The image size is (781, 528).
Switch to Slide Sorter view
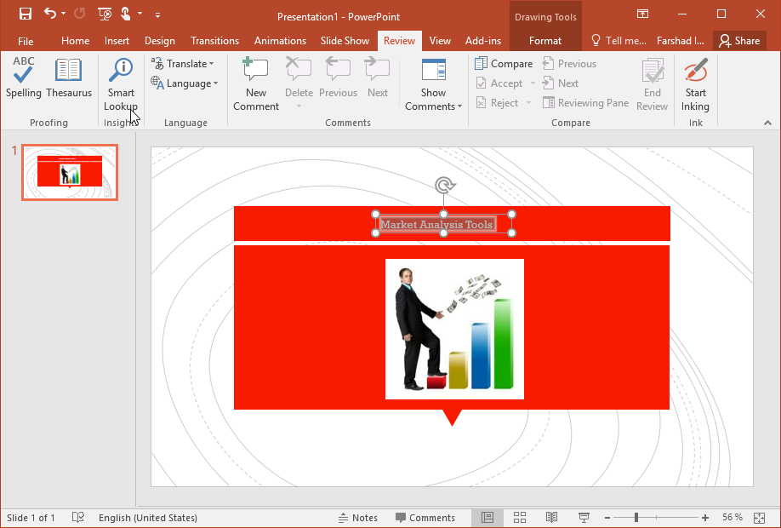pos(520,518)
